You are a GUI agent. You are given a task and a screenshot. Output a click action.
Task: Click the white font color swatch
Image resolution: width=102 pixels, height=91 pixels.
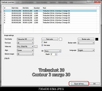[x=60, y=39]
